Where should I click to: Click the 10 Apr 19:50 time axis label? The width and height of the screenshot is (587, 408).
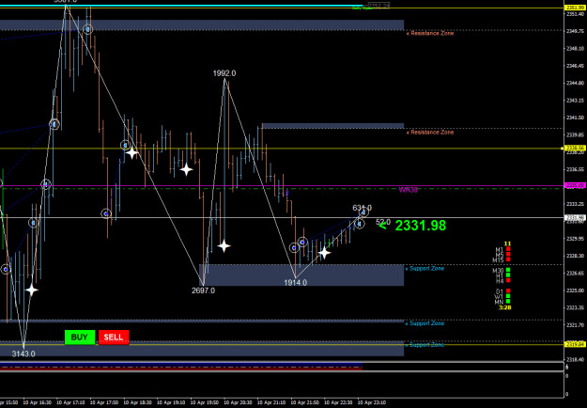tap(205, 402)
